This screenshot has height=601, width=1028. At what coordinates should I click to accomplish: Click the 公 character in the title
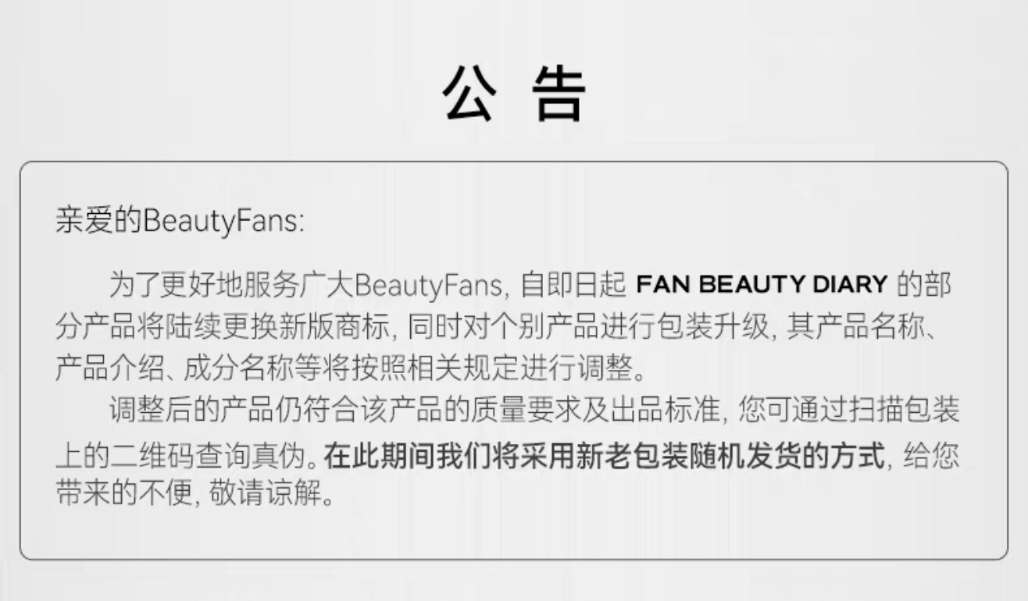[x=469, y=94]
